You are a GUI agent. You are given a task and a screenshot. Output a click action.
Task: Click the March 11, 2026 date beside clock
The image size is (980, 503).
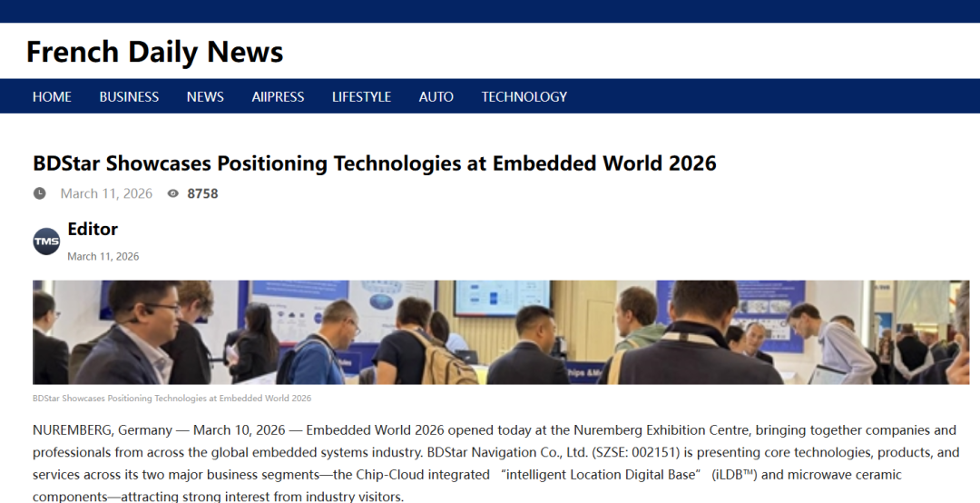[107, 193]
